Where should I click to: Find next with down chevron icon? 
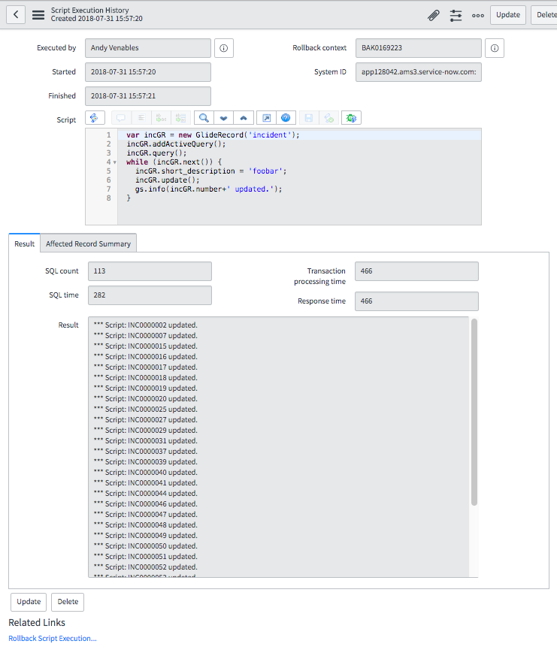(223, 118)
